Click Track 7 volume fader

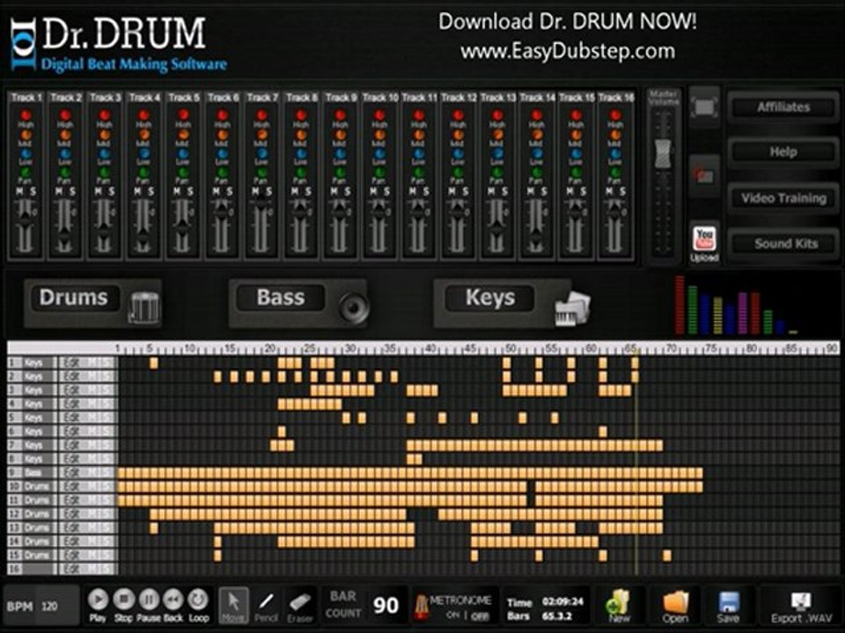tap(261, 203)
